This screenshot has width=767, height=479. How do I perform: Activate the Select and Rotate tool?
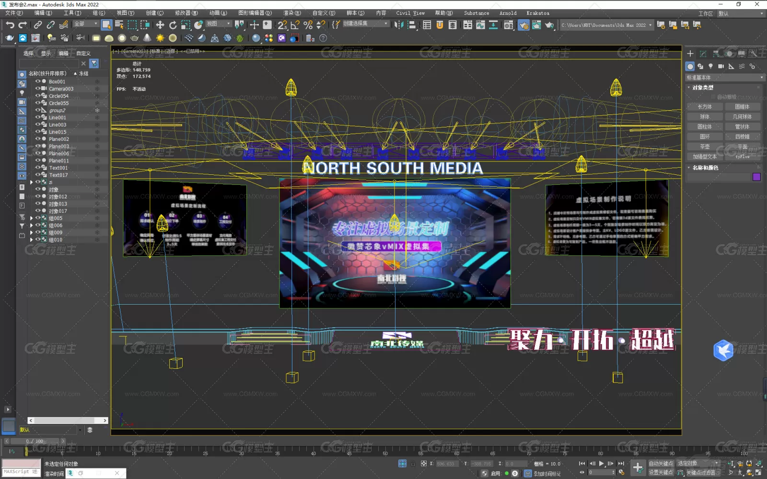tap(173, 25)
